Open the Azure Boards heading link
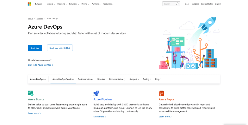The width and height of the screenshot is (248, 125). point(36,99)
